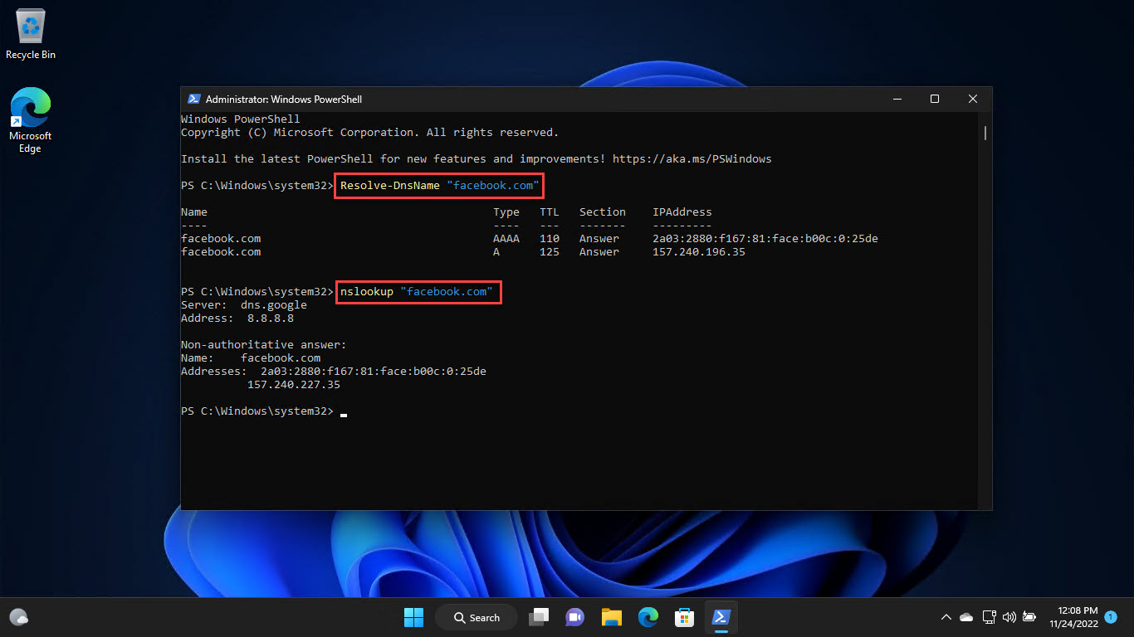The width and height of the screenshot is (1134, 637).
Task: Open network settings from the tray icon
Action: point(989,617)
